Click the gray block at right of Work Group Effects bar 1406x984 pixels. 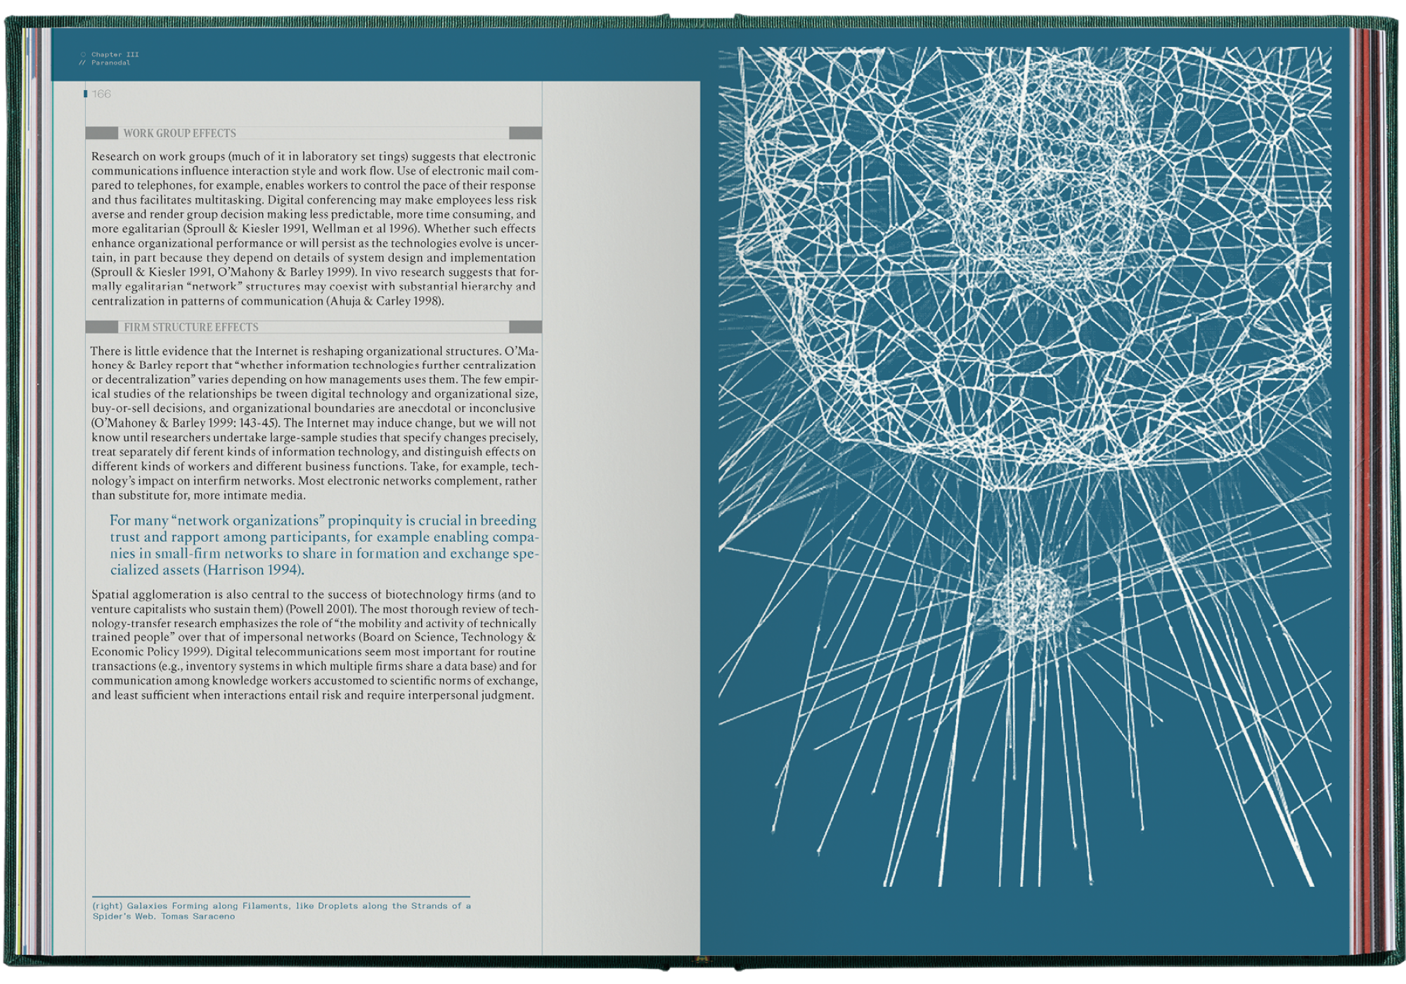525,133
